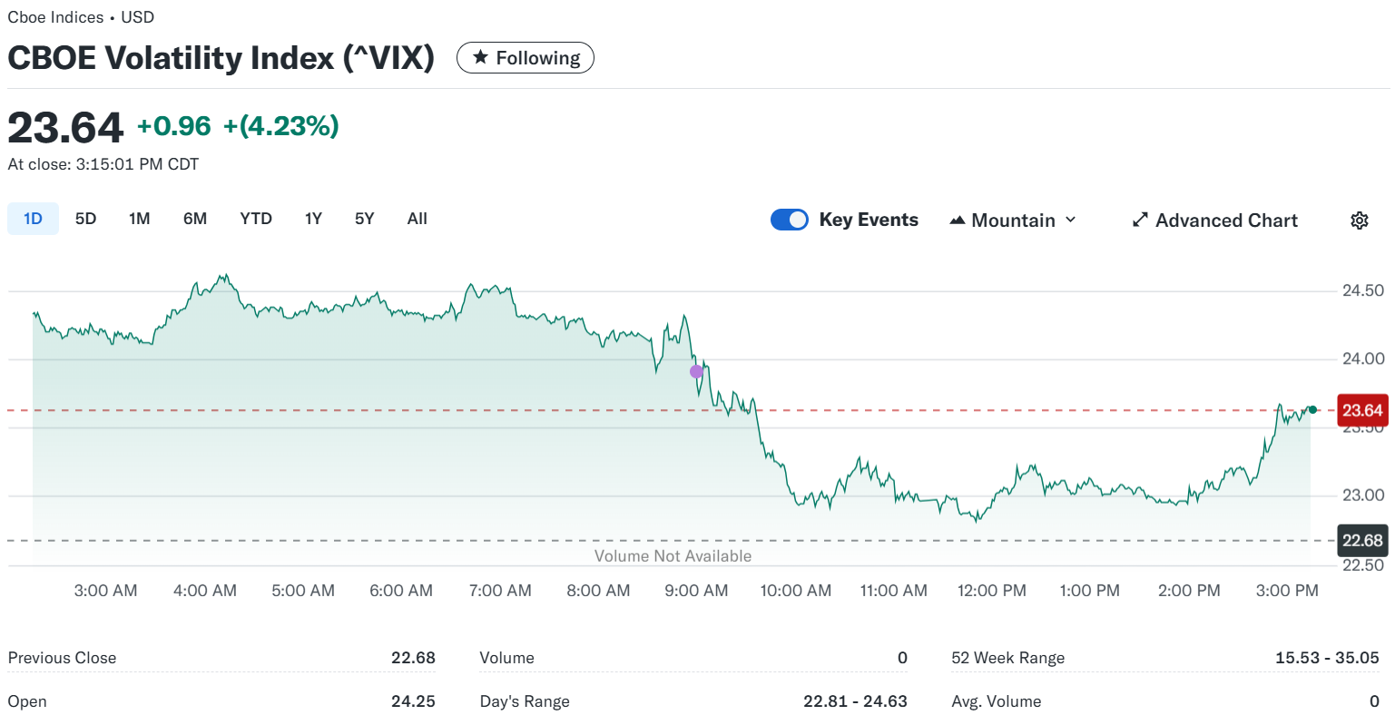
Task: Expand the Mountain chart type dropdown chevron
Action: 1070,220
